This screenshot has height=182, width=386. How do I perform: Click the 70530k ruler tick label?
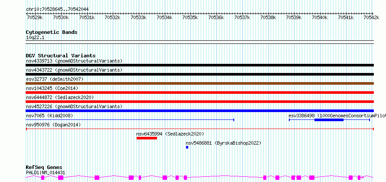coord(60,17)
